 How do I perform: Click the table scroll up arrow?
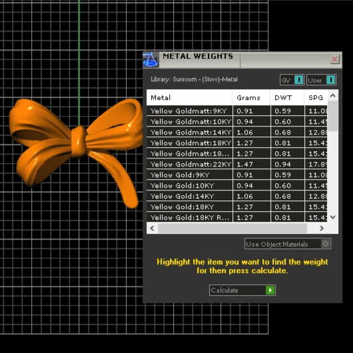click(x=333, y=95)
